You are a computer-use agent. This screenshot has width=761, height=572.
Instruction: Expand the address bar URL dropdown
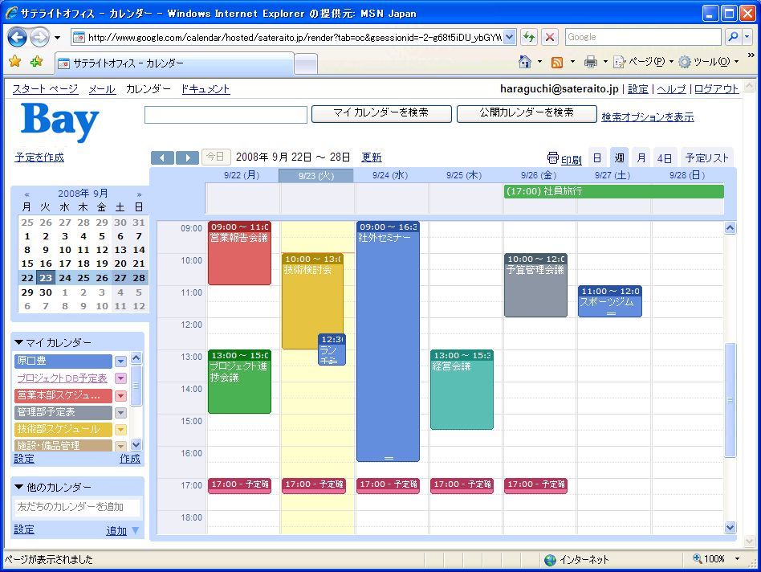[510, 37]
